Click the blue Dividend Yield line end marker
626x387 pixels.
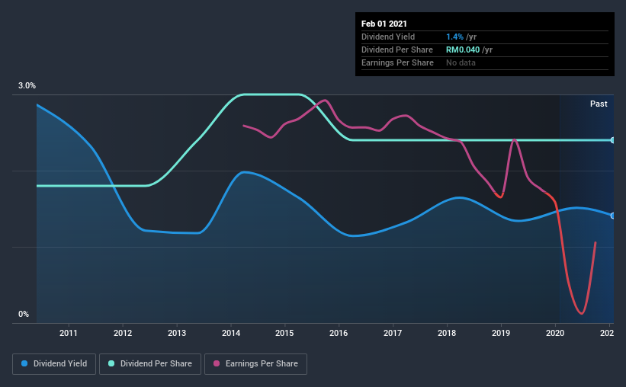click(x=612, y=216)
